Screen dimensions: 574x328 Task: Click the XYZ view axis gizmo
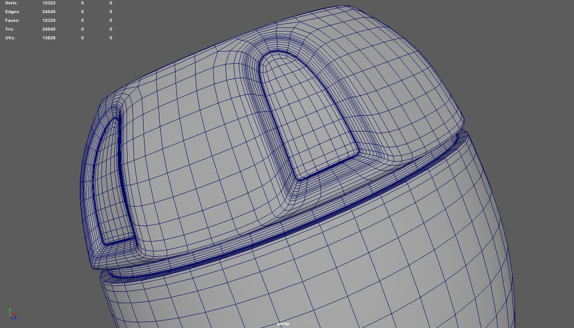(12, 314)
